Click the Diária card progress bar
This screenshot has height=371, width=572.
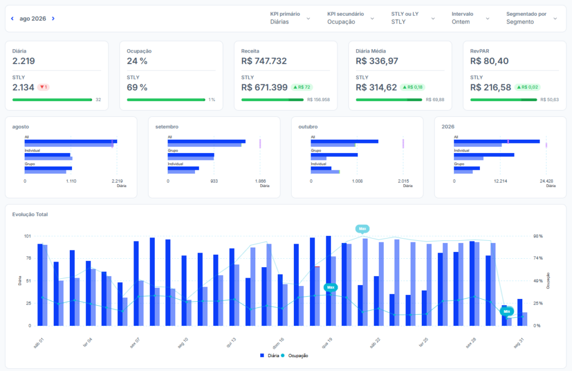point(52,99)
